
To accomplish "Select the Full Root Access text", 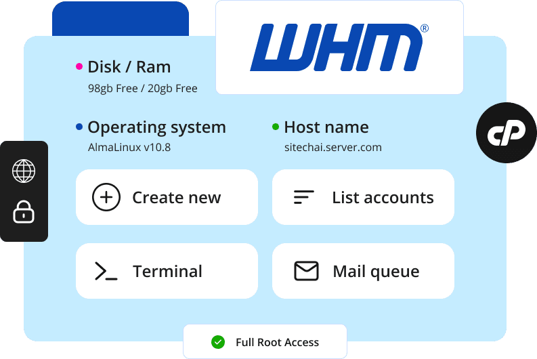I will pyautogui.click(x=277, y=342).
